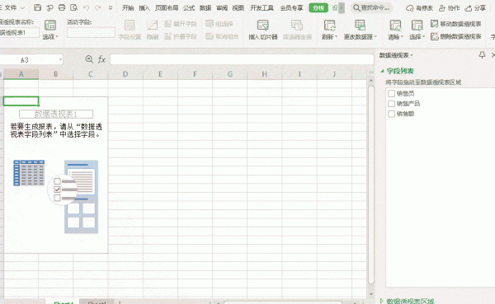Check the 销售额 field checkbox

[391, 114]
